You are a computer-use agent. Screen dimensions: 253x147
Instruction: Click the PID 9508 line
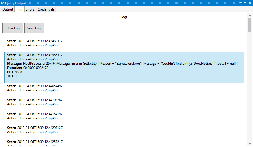tap(15, 72)
